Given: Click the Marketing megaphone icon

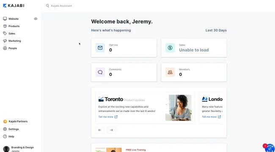Looking at the screenshot, I should coord(5,41).
